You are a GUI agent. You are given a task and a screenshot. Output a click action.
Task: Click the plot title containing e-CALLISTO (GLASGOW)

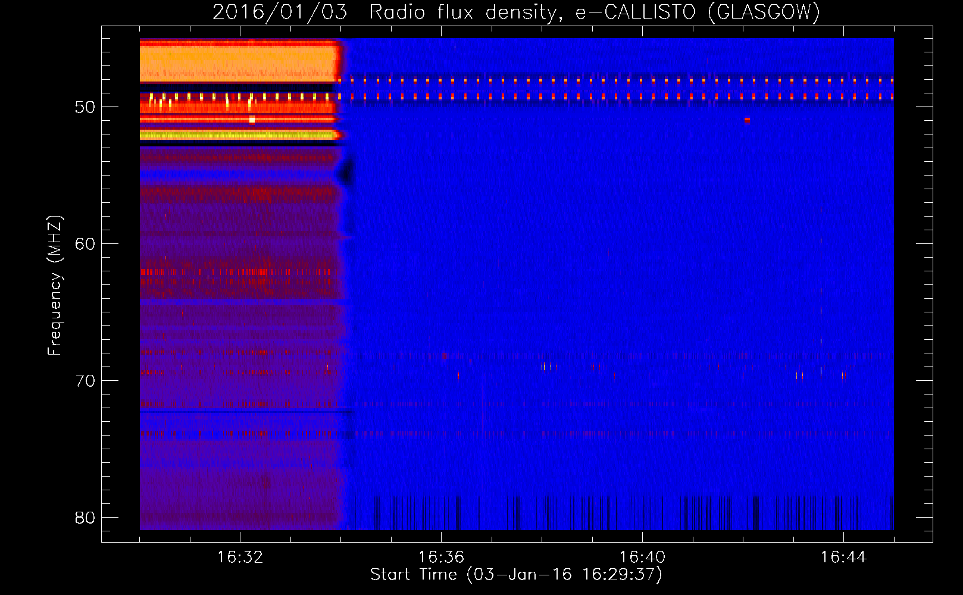517,12
